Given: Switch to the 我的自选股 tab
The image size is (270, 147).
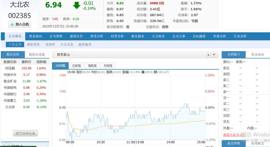Looking at the screenshot, I should (37, 54).
